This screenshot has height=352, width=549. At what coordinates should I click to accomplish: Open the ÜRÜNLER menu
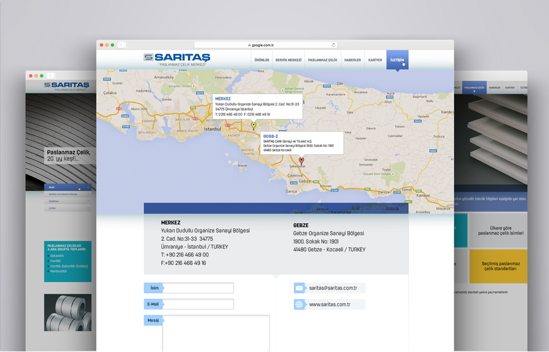point(262,60)
